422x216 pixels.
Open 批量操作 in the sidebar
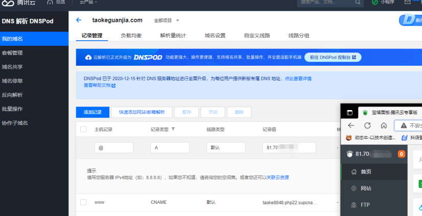coord(34,109)
